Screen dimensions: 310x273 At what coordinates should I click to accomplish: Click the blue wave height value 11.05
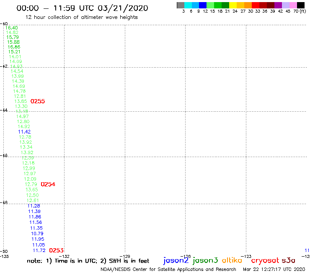tap(39, 245)
